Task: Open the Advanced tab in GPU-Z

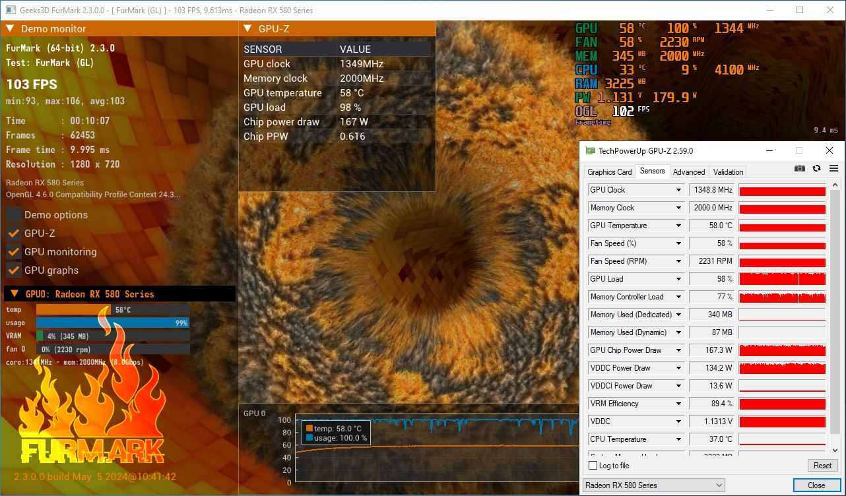Action: point(689,172)
